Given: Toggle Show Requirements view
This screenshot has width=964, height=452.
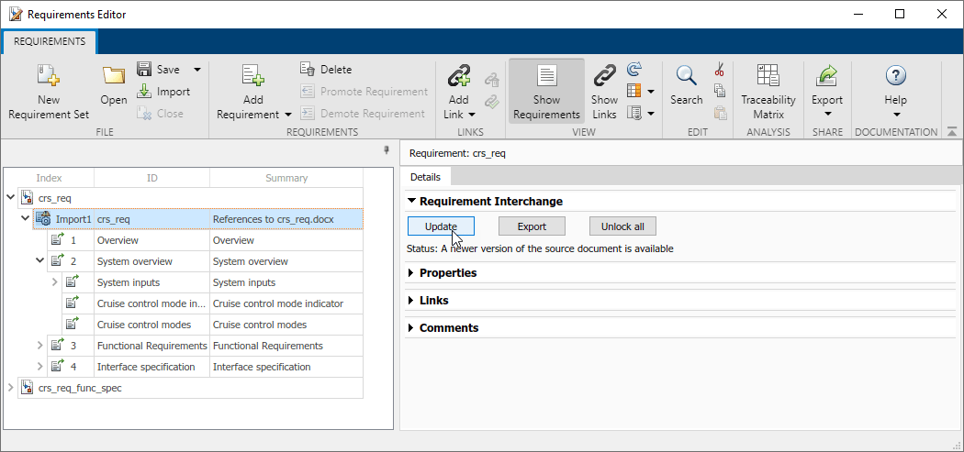Looking at the screenshot, I should tap(546, 90).
